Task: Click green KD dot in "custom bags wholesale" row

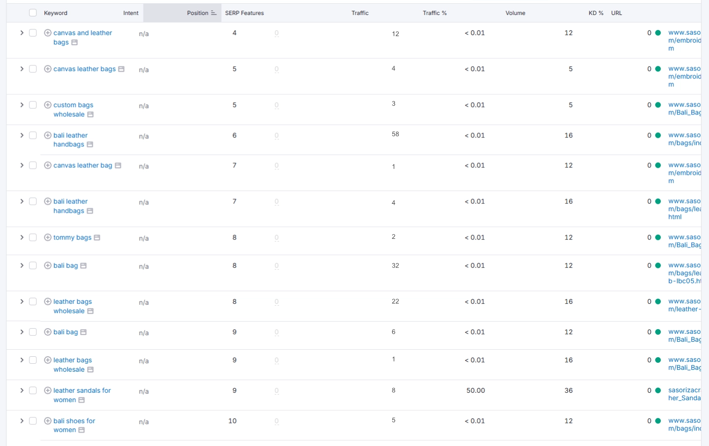Action: click(658, 105)
